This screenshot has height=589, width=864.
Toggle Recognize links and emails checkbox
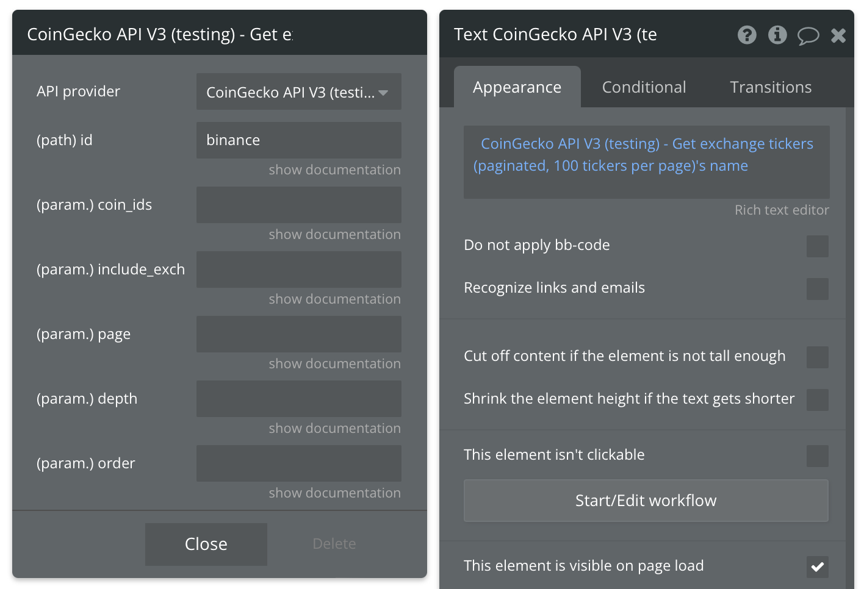[x=817, y=289]
